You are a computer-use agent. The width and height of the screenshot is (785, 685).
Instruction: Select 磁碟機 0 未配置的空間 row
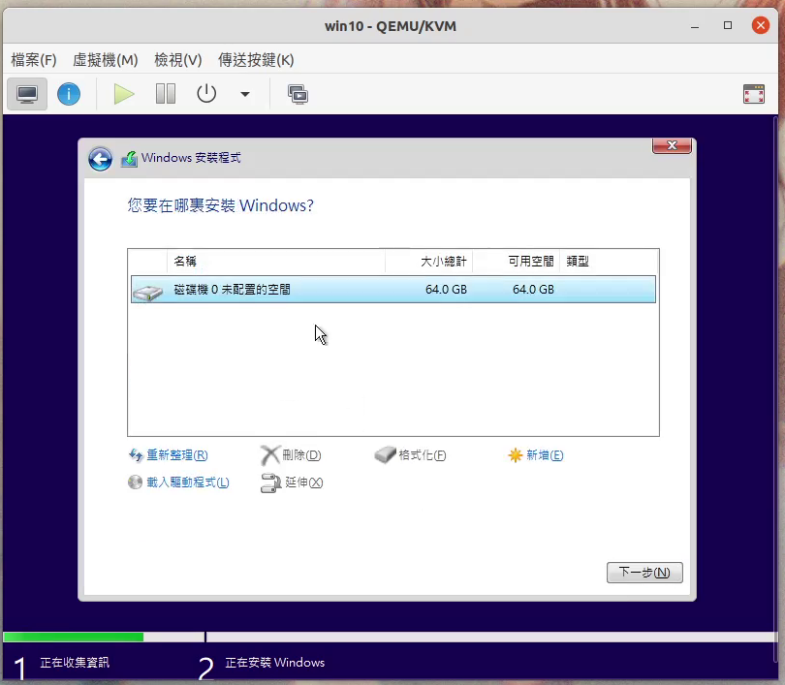coord(392,290)
